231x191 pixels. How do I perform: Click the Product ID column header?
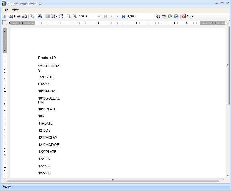[x=47, y=58]
